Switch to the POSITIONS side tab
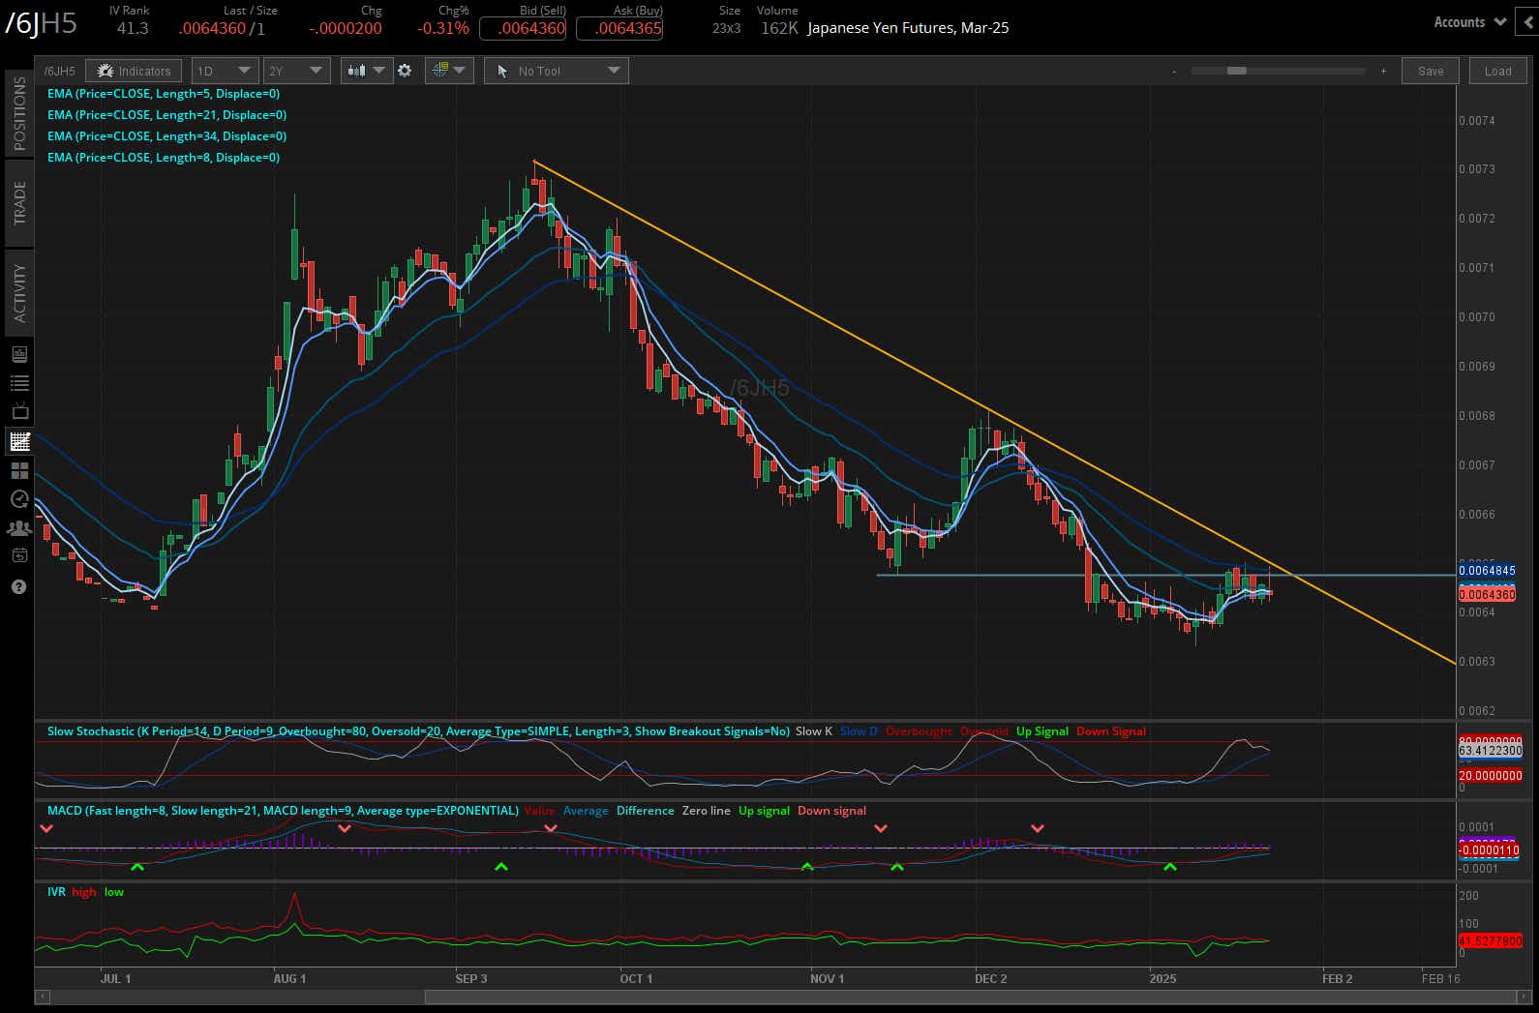 click(x=19, y=114)
